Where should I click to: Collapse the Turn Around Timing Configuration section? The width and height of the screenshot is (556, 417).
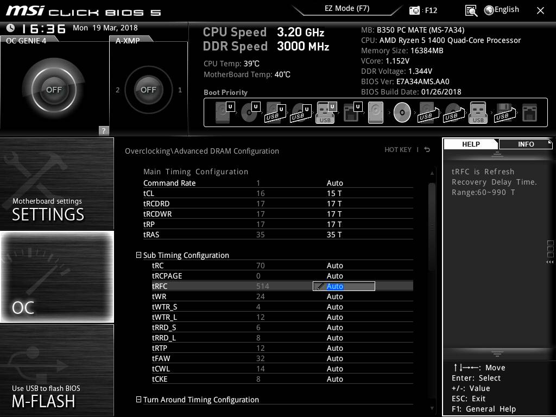coord(138,399)
